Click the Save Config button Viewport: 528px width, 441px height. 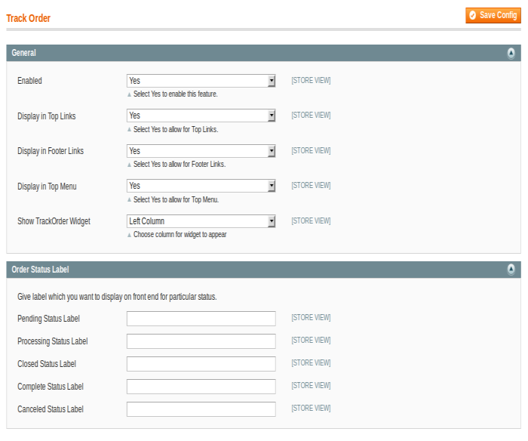[x=493, y=16]
